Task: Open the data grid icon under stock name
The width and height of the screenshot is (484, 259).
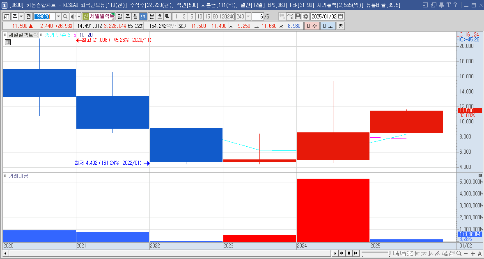Action: tap(8, 42)
